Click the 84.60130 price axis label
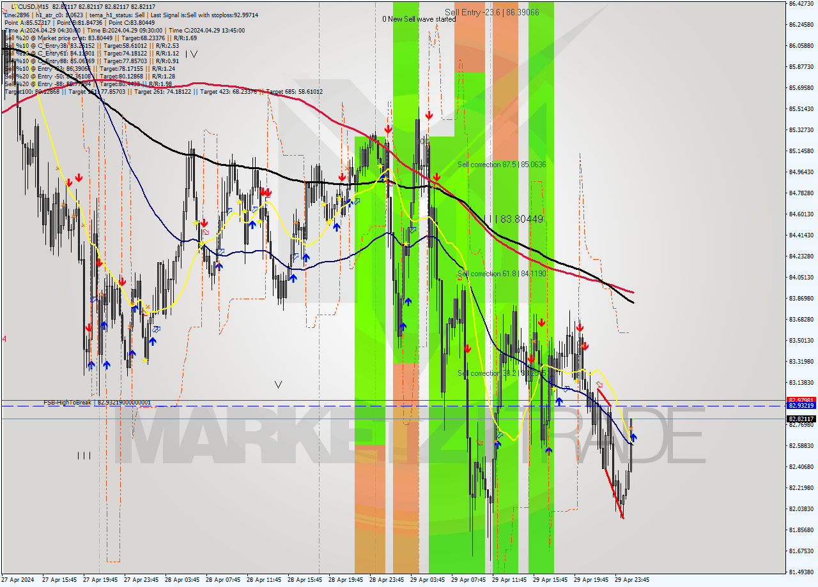 pyautogui.click(x=801, y=214)
